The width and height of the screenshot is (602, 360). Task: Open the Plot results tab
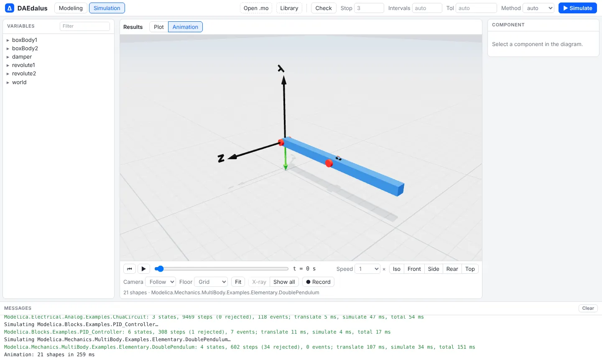click(159, 27)
